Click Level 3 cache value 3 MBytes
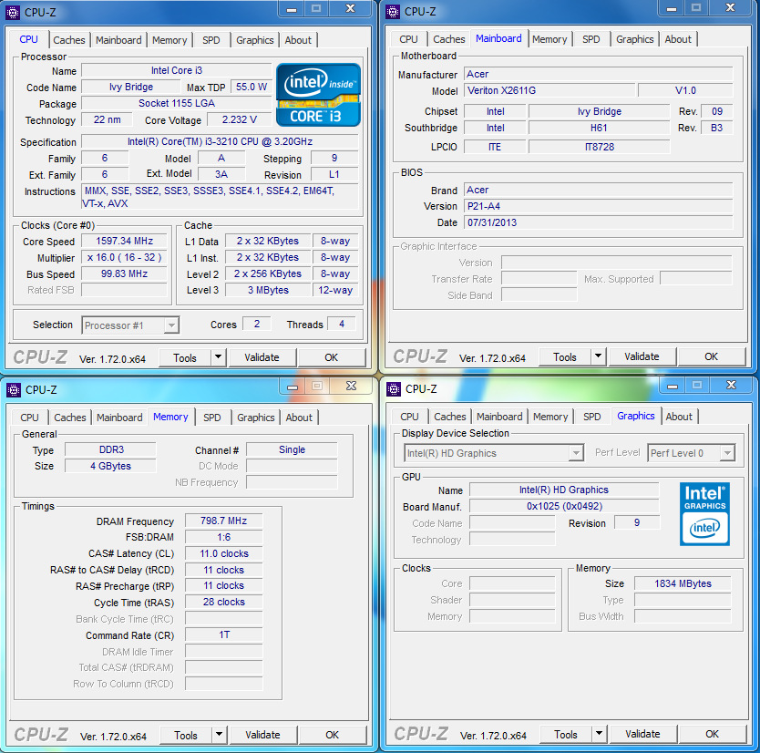The image size is (760, 753). [268, 290]
